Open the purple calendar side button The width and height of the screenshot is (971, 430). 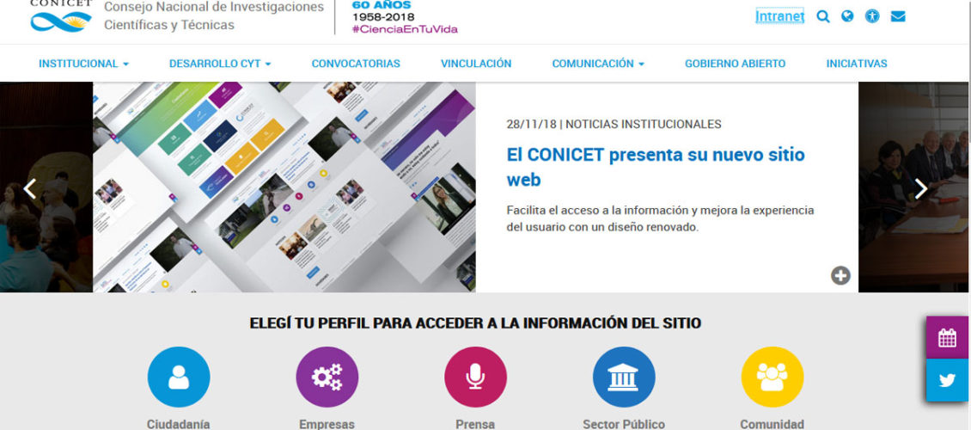947,338
